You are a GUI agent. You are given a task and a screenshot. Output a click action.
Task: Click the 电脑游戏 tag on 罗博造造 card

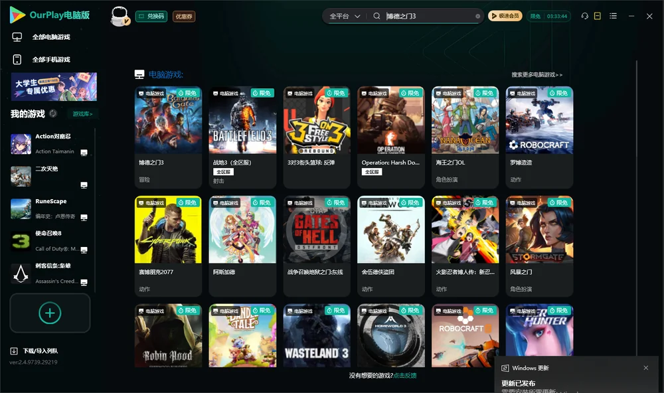[x=523, y=93]
